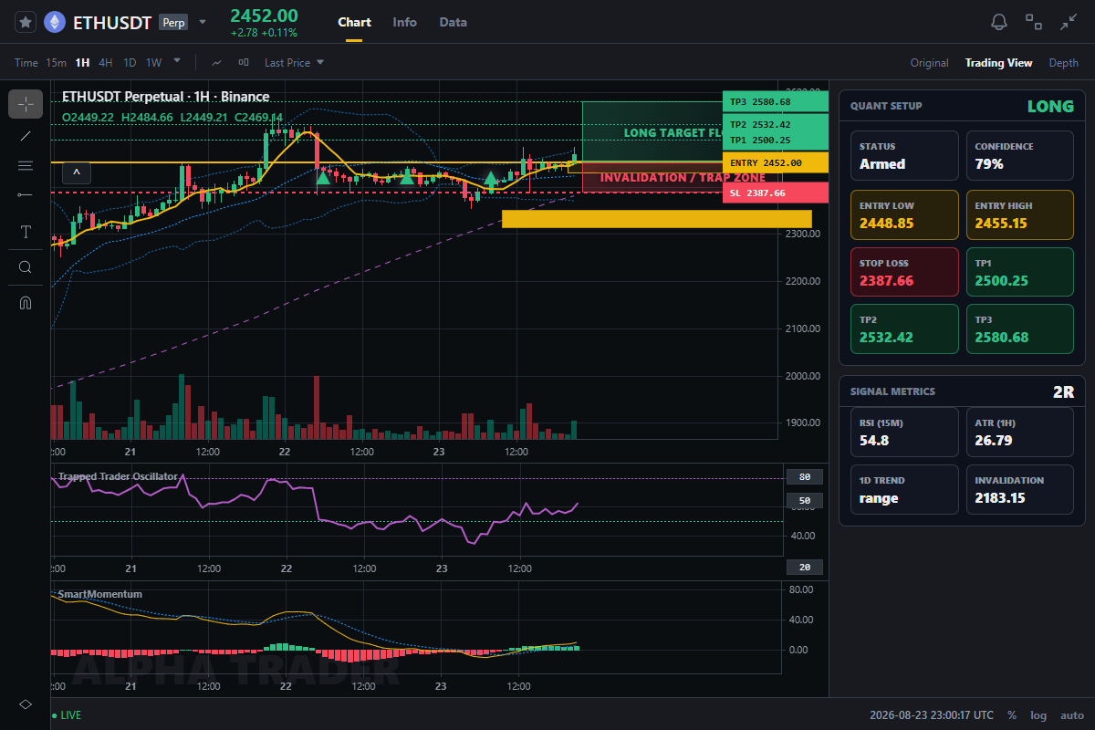Click the STATUS Armed card
Image resolution: width=1095 pixels, height=730 pixels.
pos(904,155)
